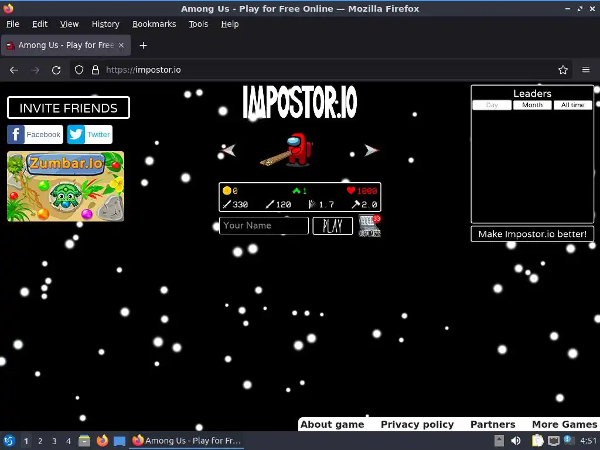Open the Privacy policy link
600x450 pixels.
pyautogui.click(x=417, y=424)
